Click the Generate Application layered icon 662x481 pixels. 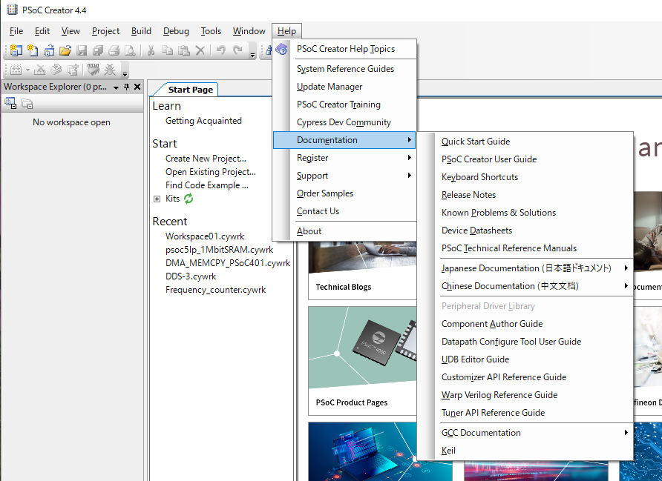coord(56,70)
